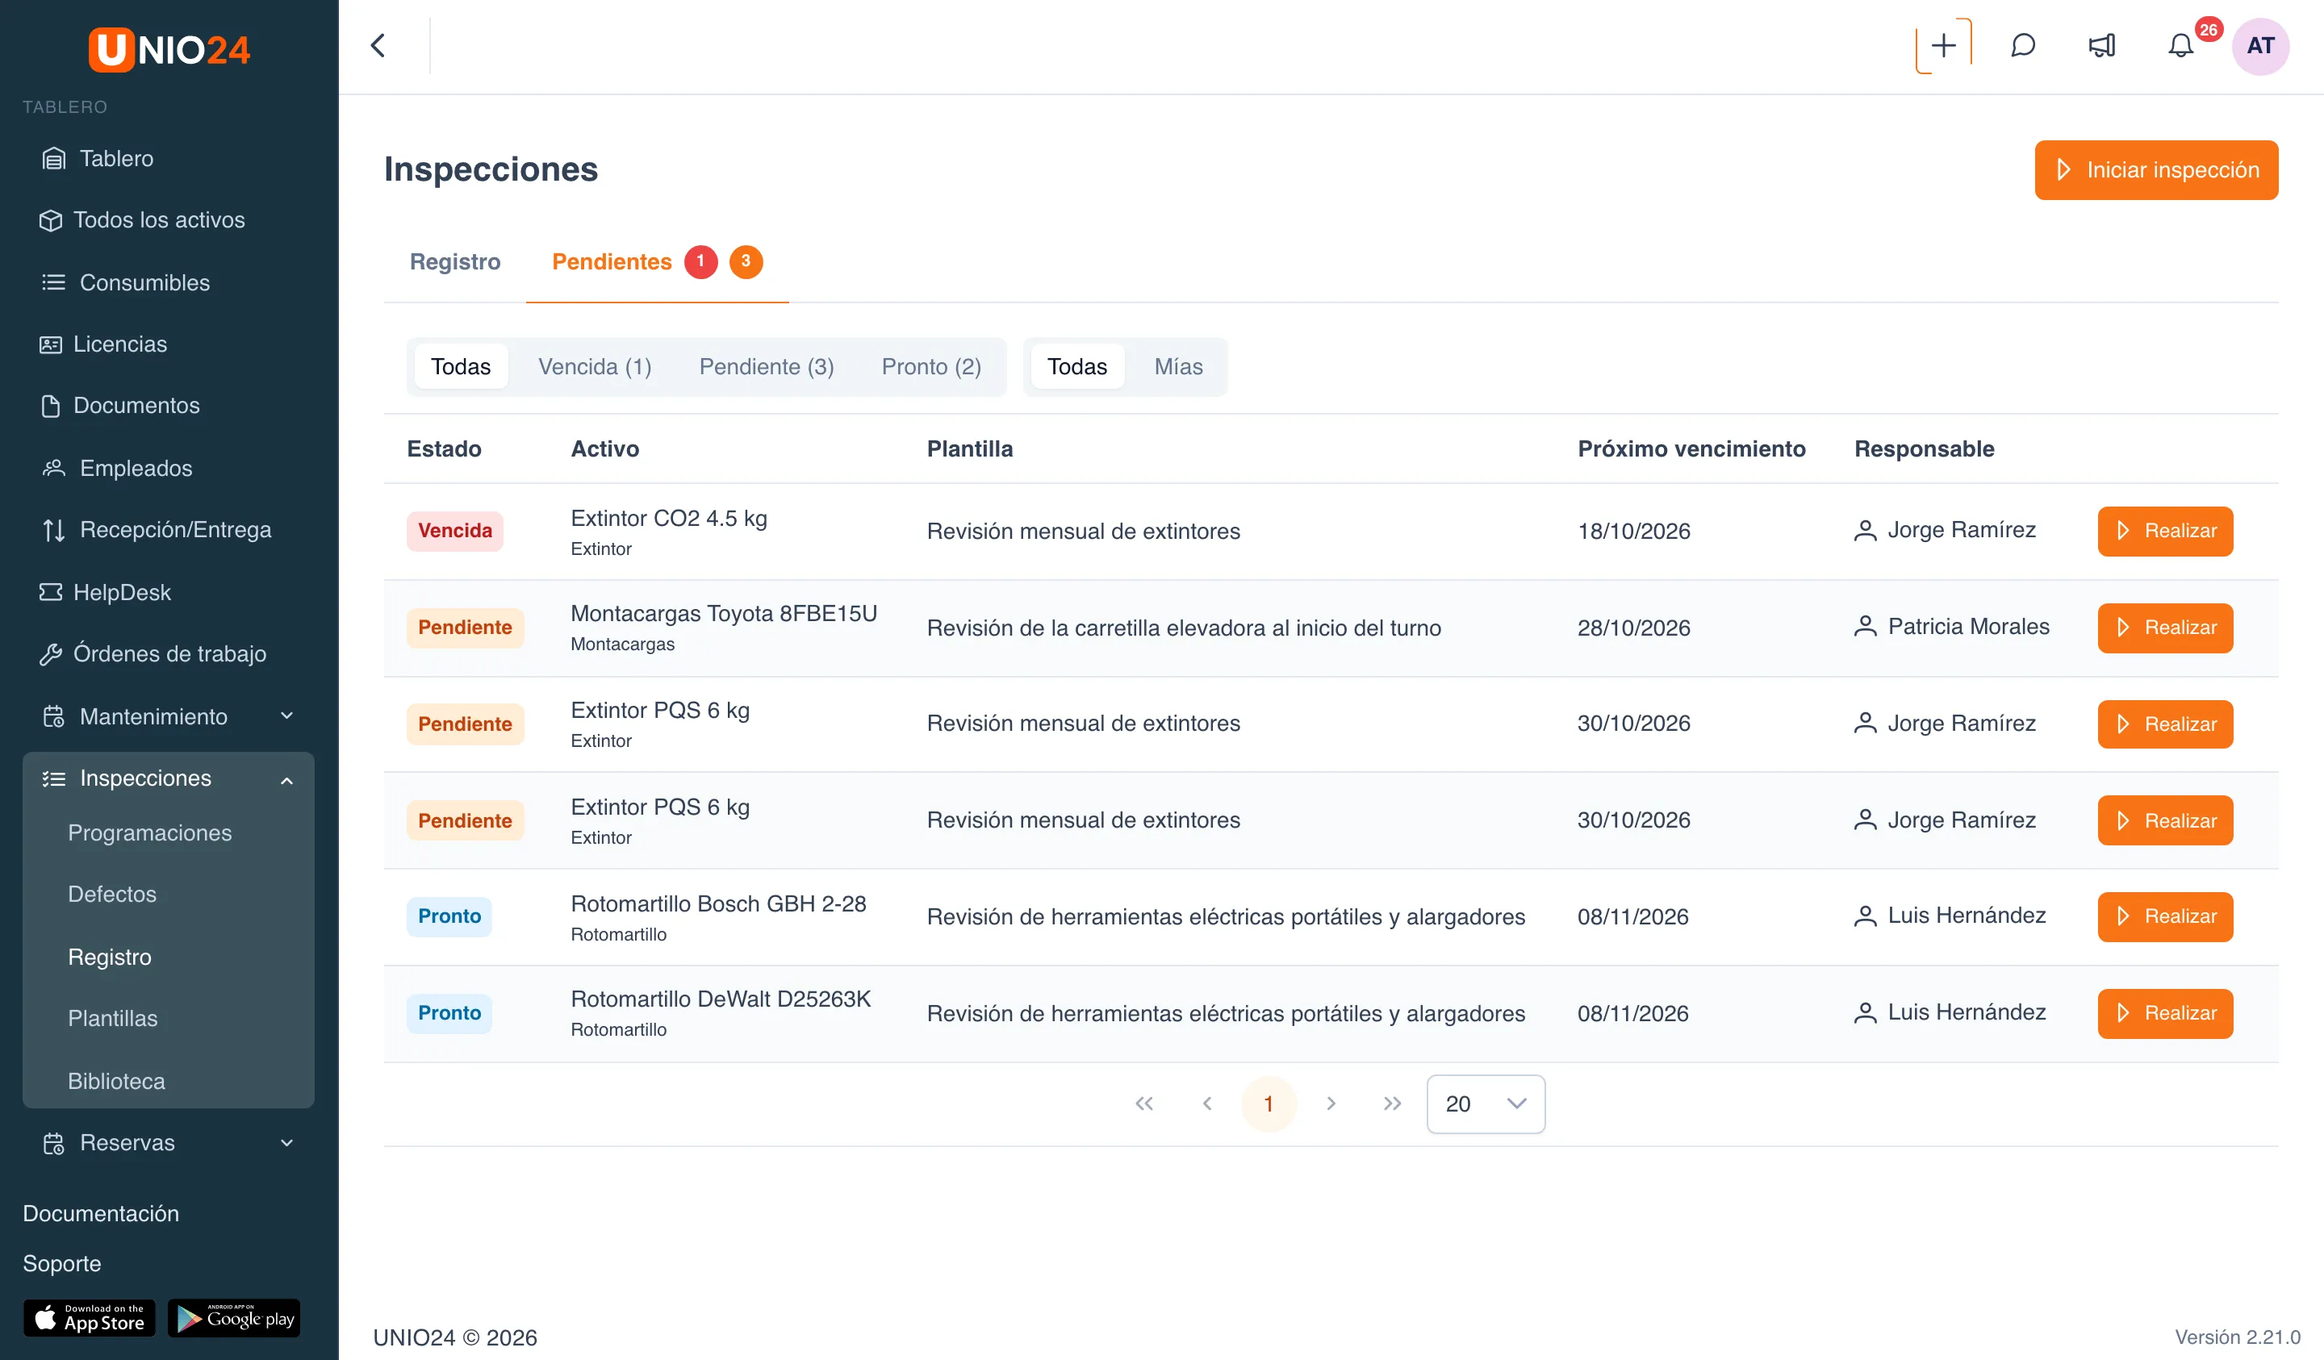Open Recepción/Entrega in sidebar
The image size is (2324, 1360).
[169, 530]
